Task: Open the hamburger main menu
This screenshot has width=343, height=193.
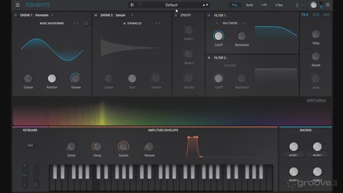Action: coord(18,5)
